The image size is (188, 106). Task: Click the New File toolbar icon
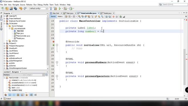3,9
